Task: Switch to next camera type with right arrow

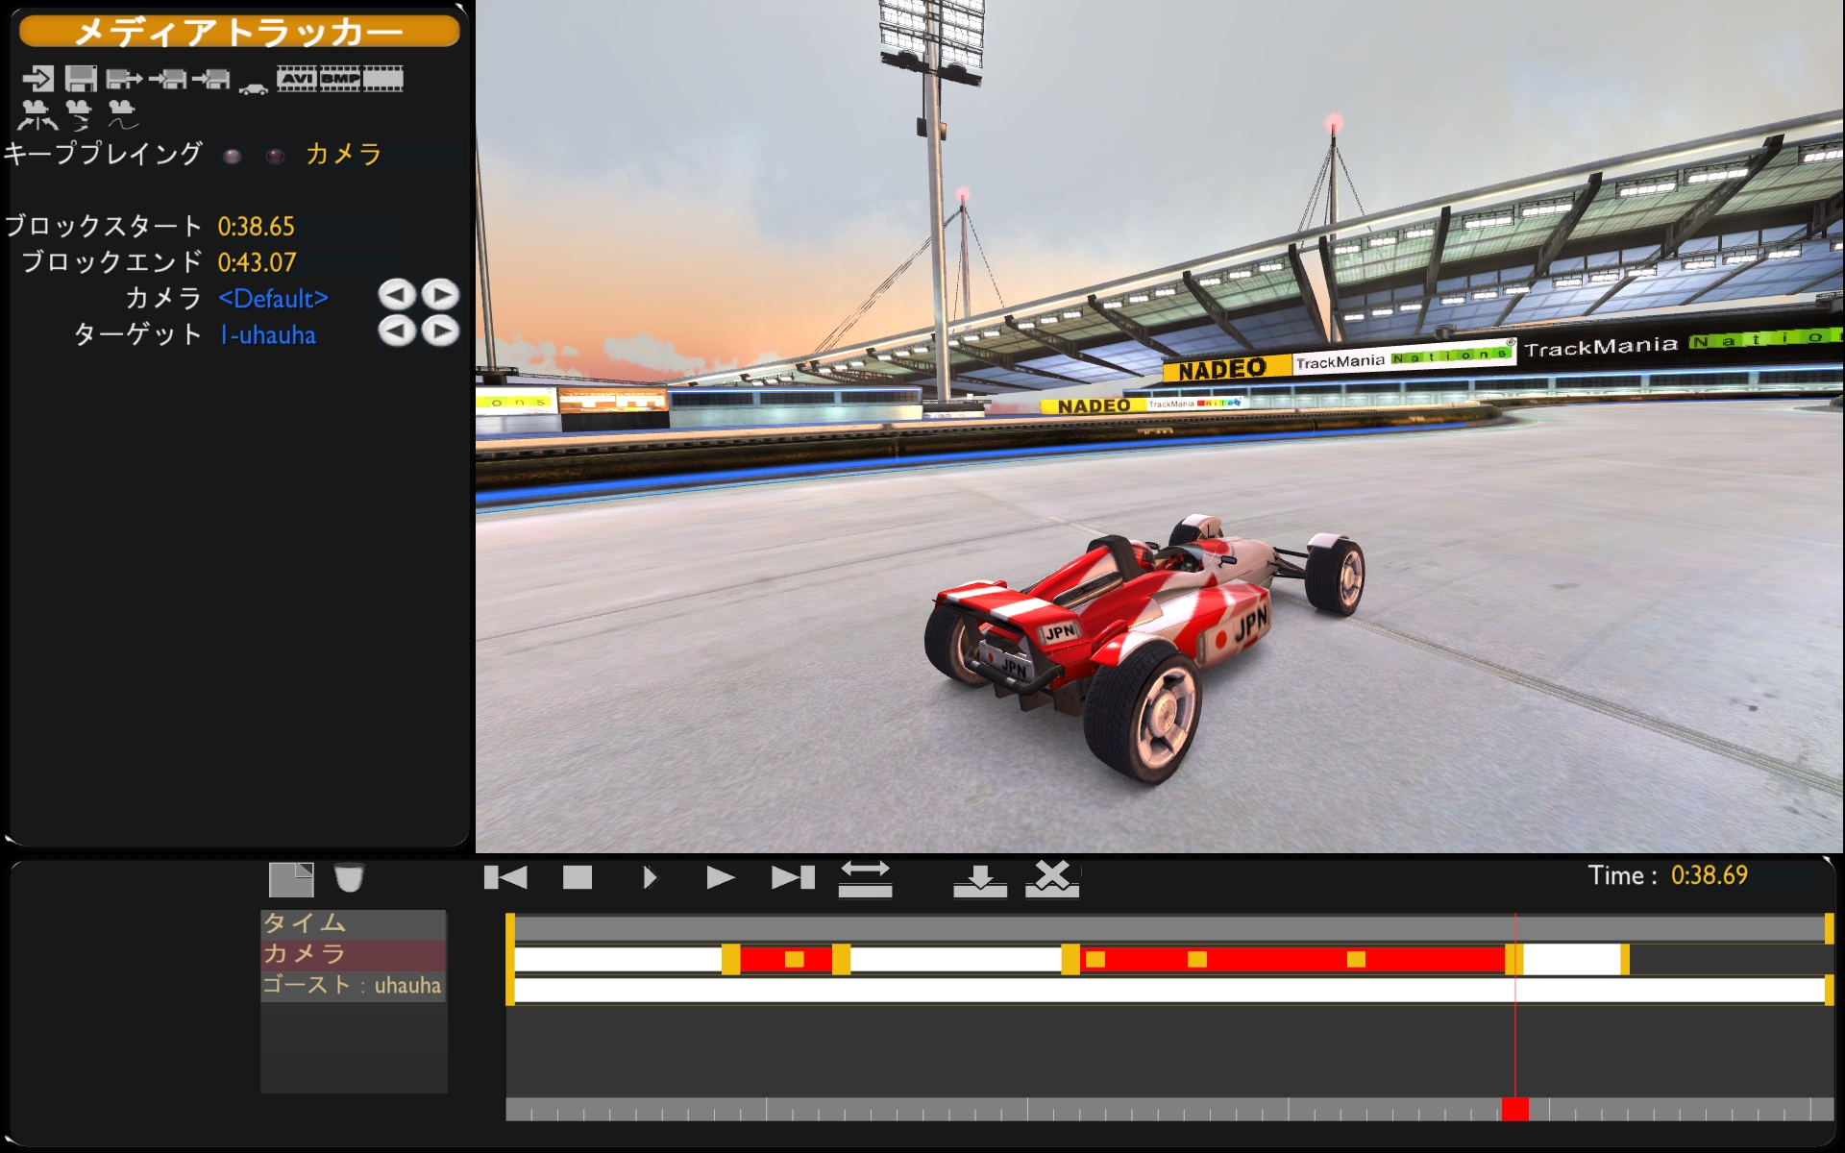Action: 440,295
